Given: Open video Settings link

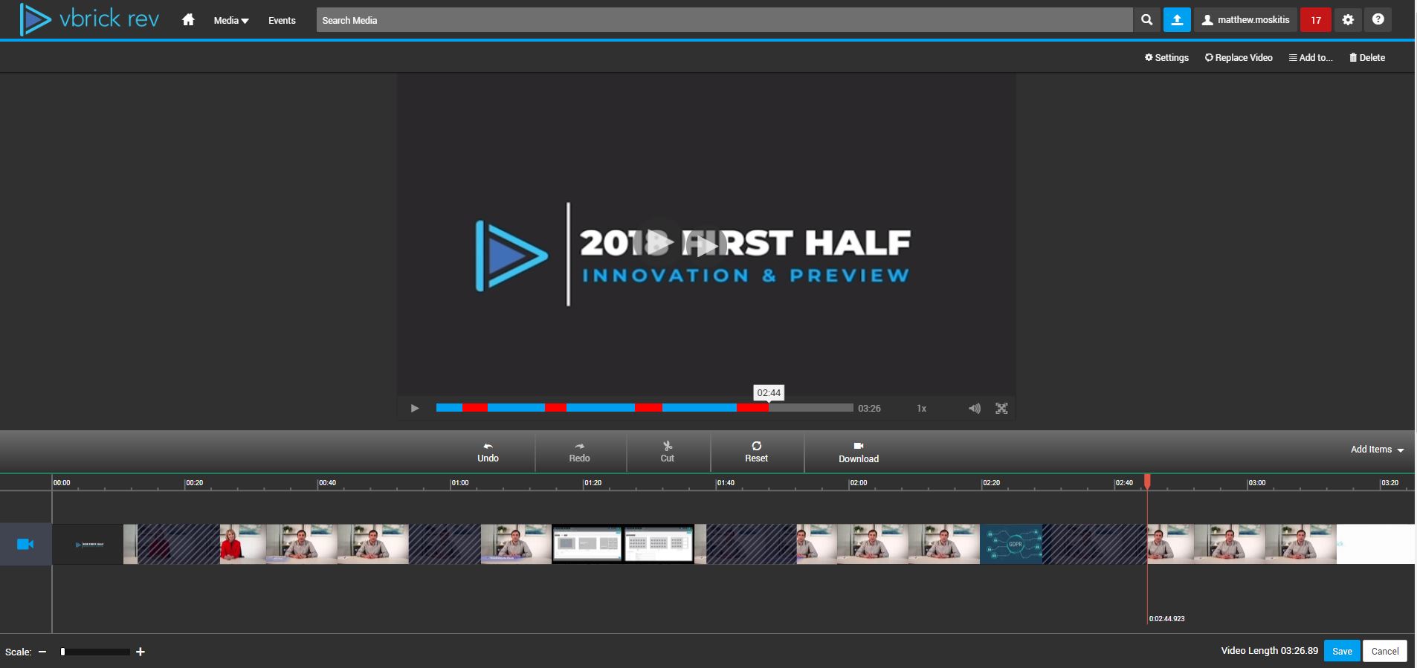Looking at the screenshot, I should tap(1166, 57).
